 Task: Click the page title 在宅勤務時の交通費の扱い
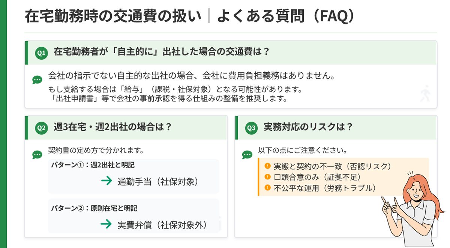pyautogui.click(x=113, y=17)
